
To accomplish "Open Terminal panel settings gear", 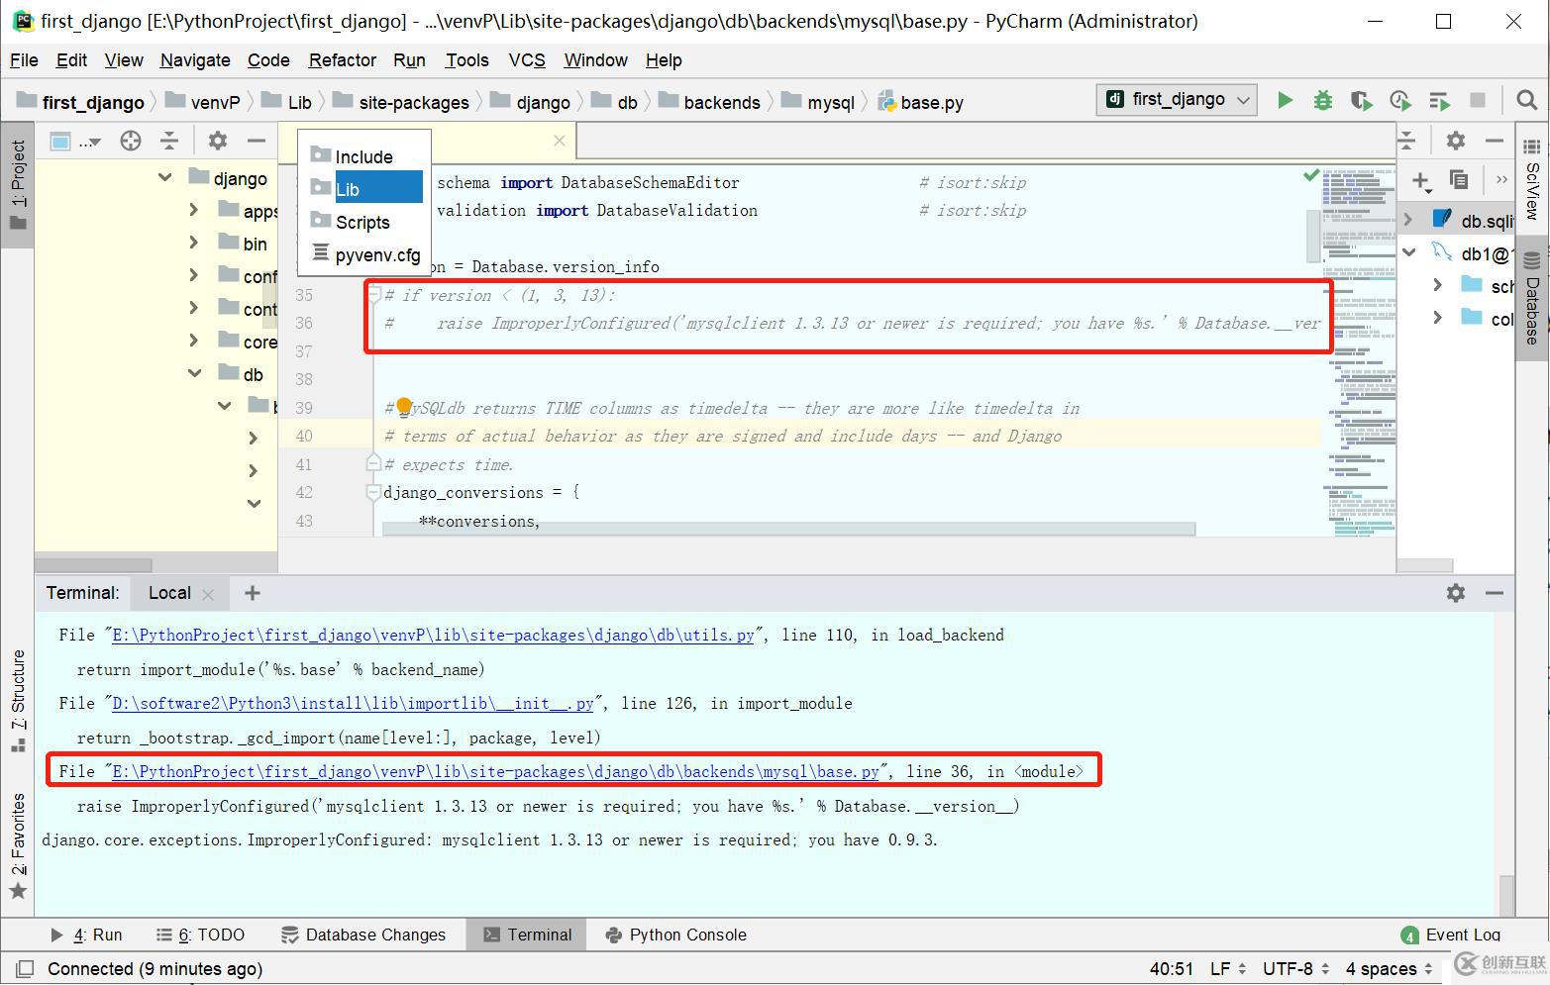I will point(1455,593).
